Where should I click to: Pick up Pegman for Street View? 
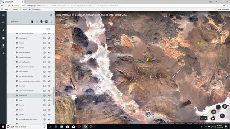[x=218, y=107]
